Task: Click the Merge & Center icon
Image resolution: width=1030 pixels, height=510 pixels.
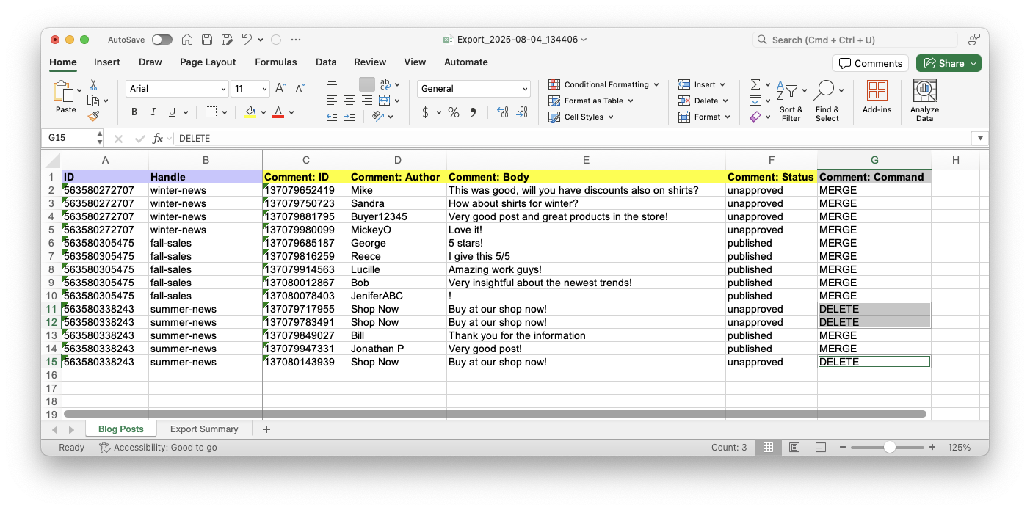Action: coord(385,101)
